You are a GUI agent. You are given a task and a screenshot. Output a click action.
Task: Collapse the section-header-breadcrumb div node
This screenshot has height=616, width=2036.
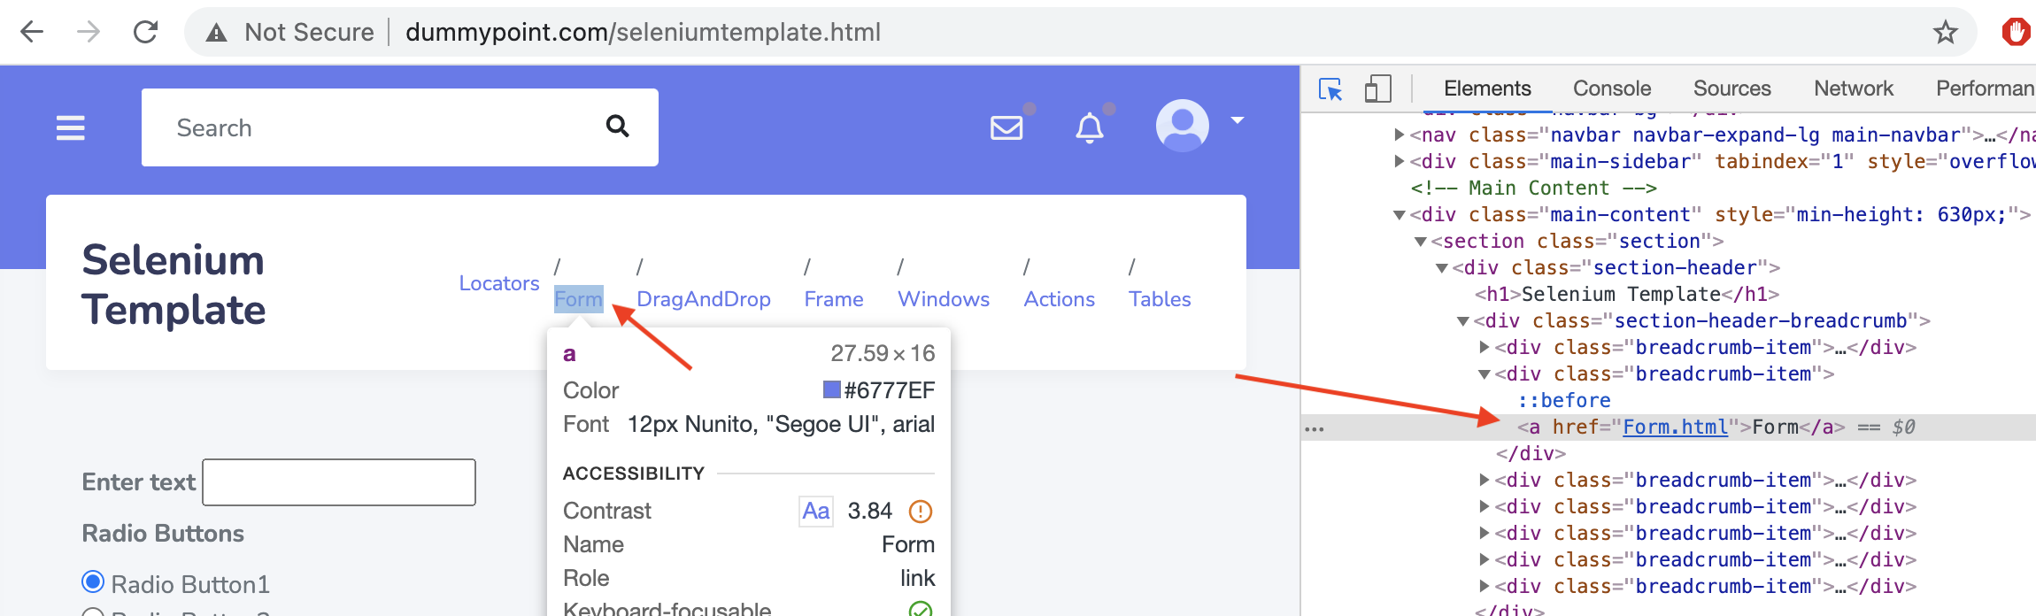click(1463, 320)
